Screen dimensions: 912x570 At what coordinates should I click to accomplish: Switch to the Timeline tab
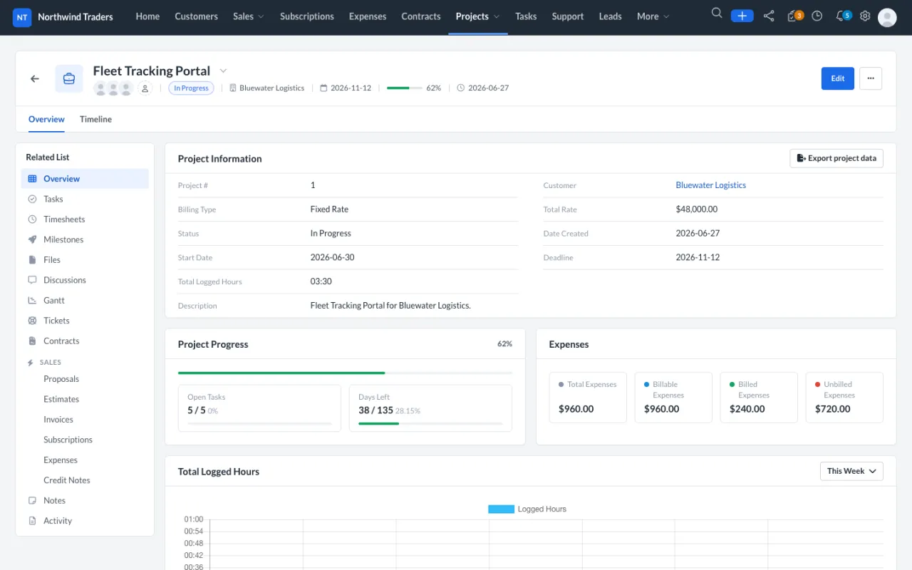(95, 119)
